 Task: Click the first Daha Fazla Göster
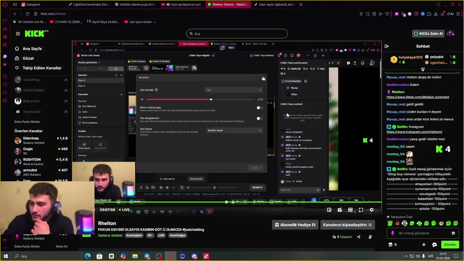(27, 122)
